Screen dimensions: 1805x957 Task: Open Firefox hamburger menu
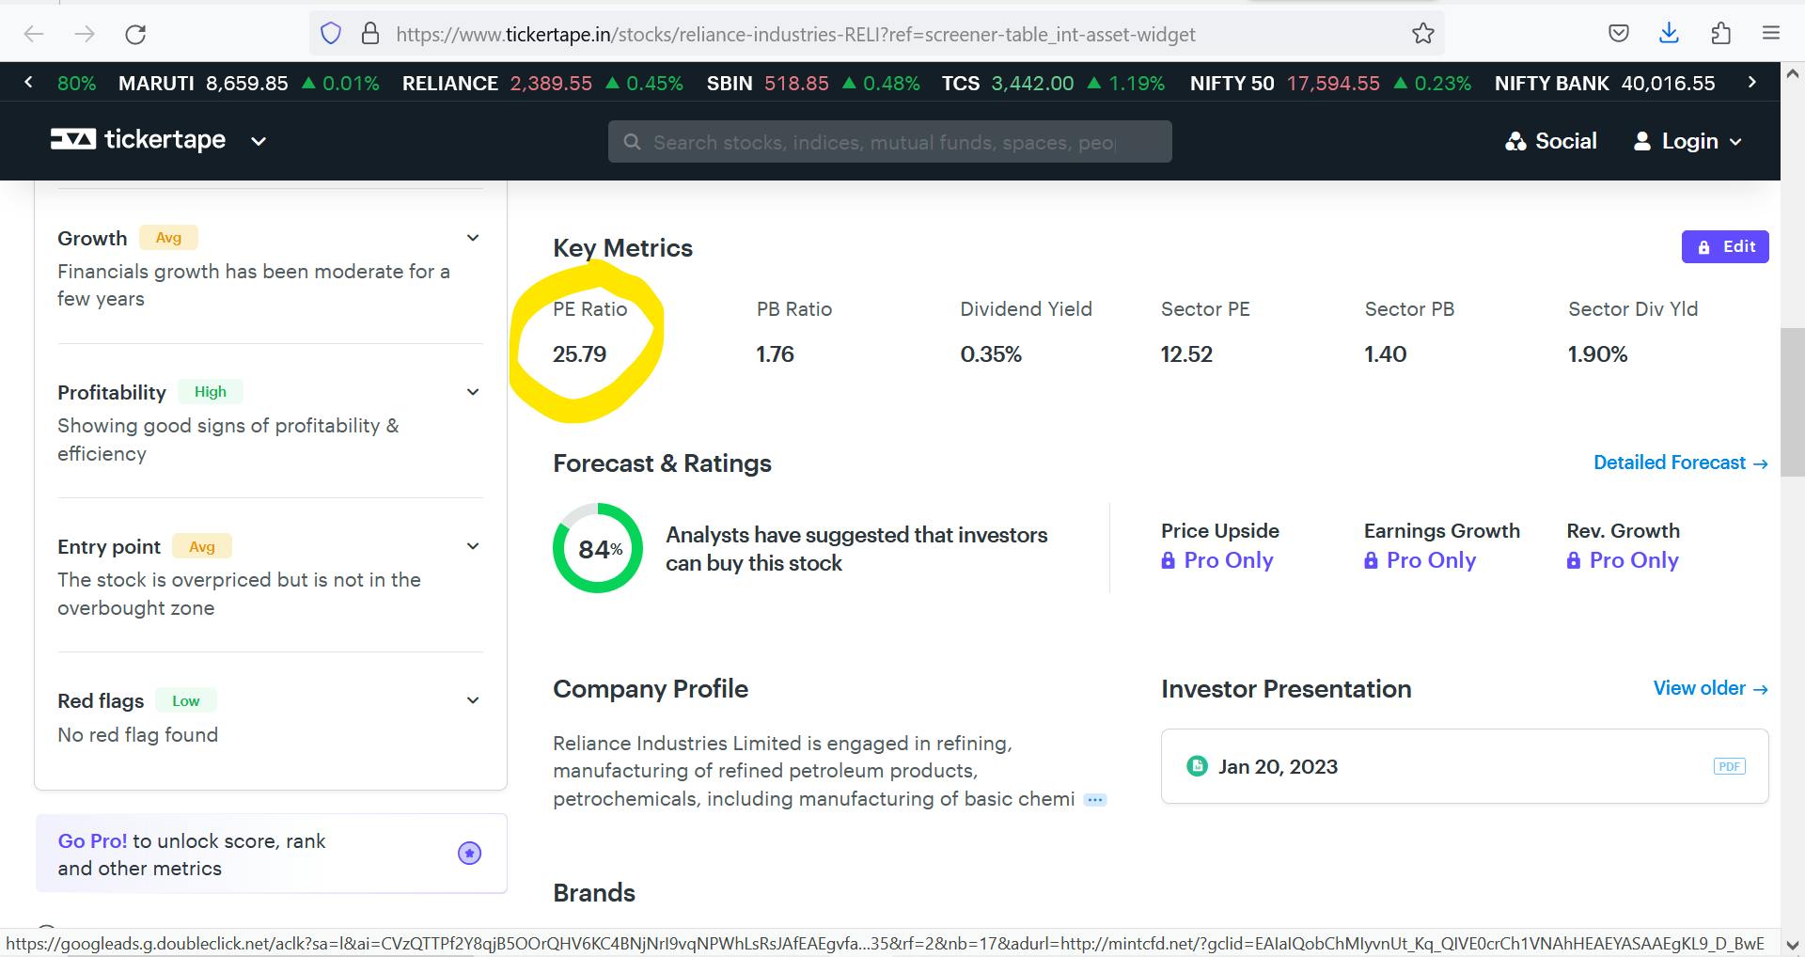1771,34
